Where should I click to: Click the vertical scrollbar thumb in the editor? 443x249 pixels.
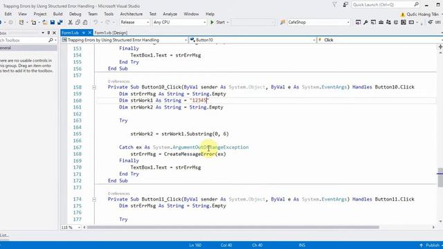coord(440,177)
